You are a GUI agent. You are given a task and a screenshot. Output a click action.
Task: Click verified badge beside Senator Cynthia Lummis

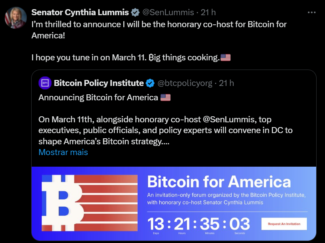[x=136, y=12]
